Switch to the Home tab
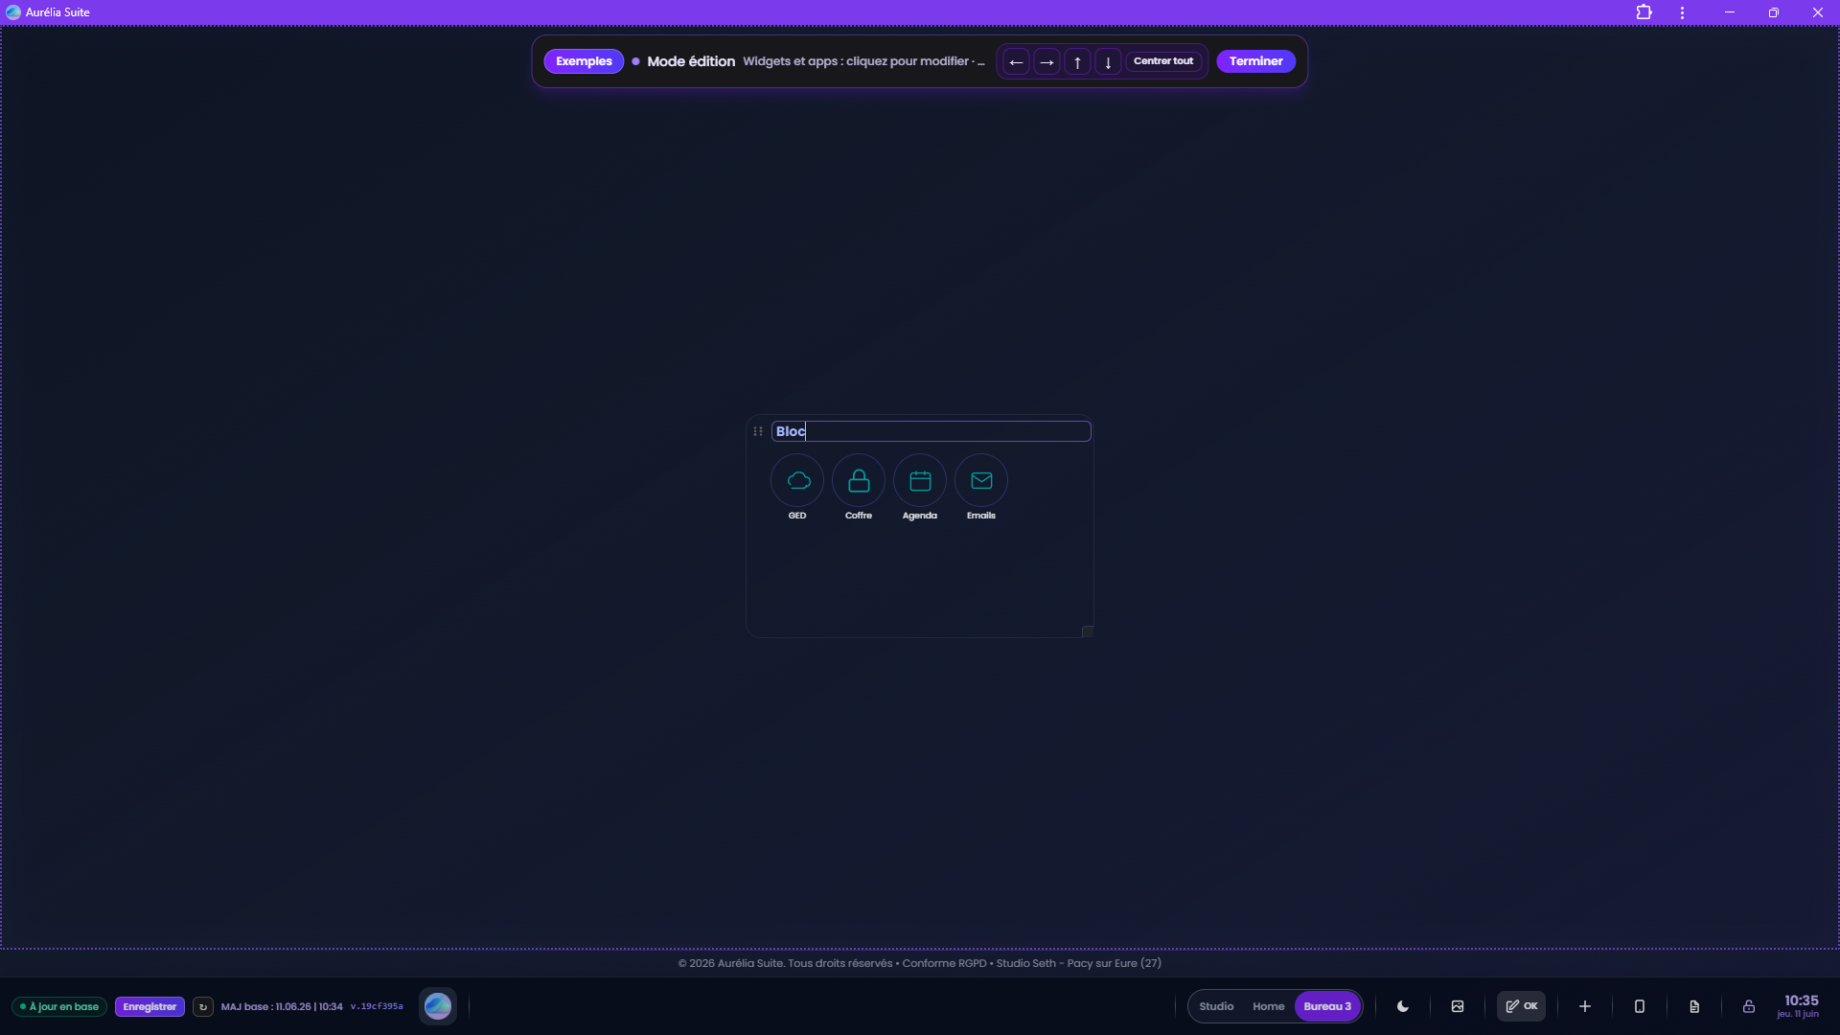 pyautogui.click(x=1268, y=1006)
